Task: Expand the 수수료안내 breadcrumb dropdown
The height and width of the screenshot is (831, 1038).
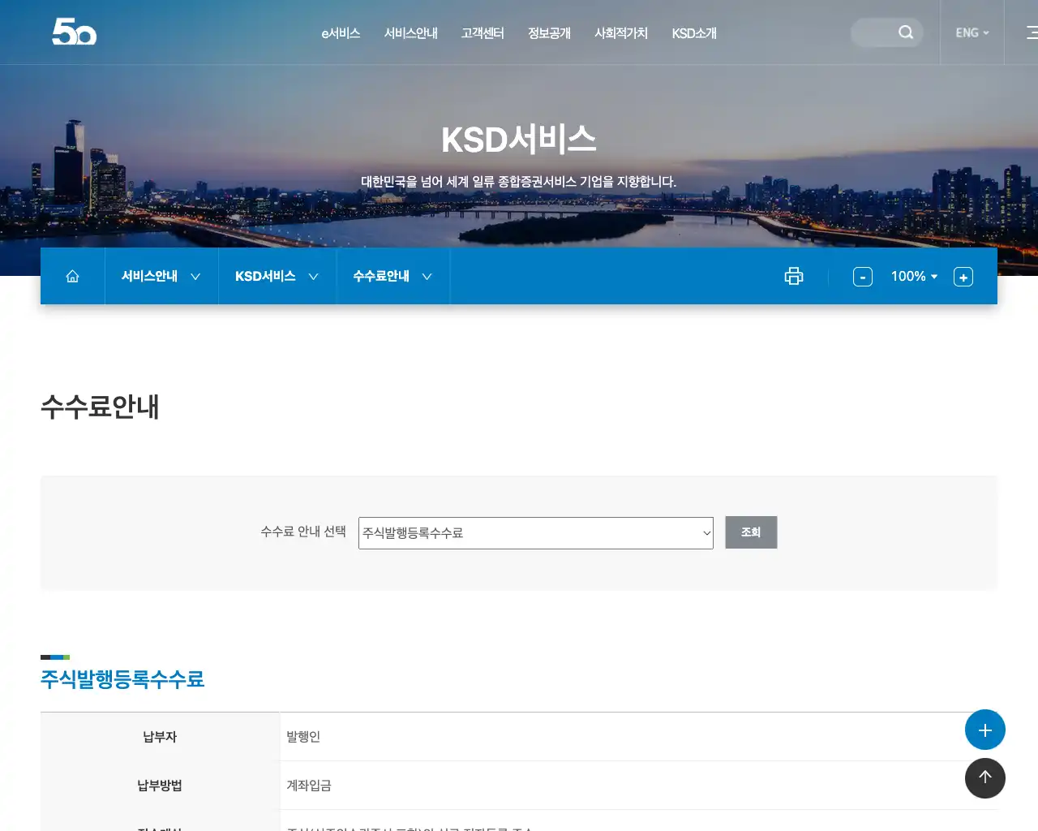Action: coord(392,276)
